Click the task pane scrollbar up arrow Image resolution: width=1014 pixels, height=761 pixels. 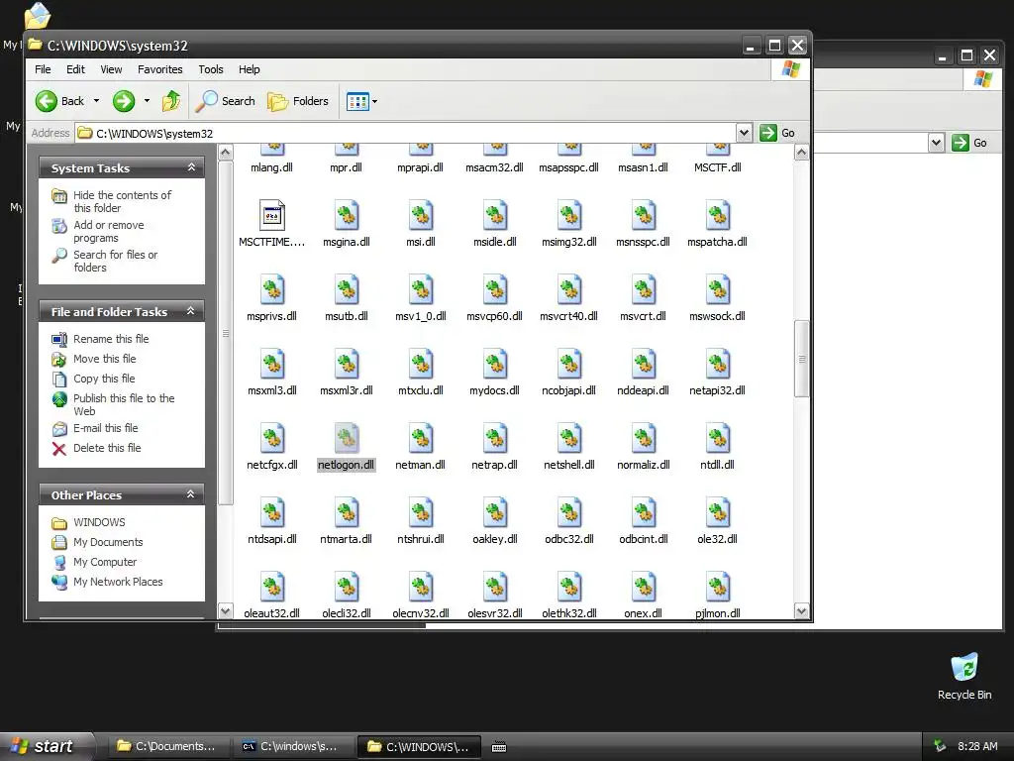(x=225, y=153)
